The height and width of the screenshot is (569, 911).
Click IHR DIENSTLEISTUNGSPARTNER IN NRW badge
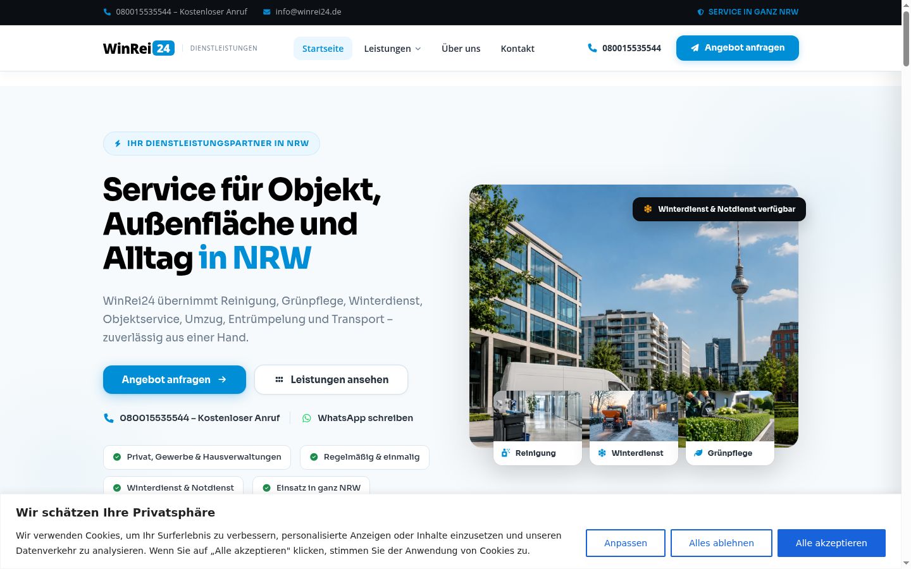pyautogui.click(x=211, y=144)
